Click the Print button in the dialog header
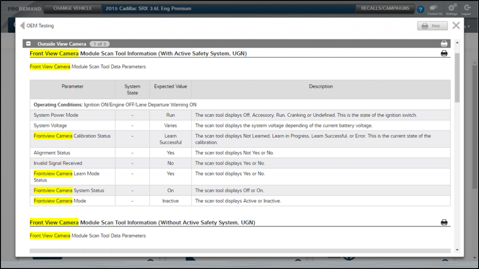Screen dimensions: 479x269 point(432,26)
